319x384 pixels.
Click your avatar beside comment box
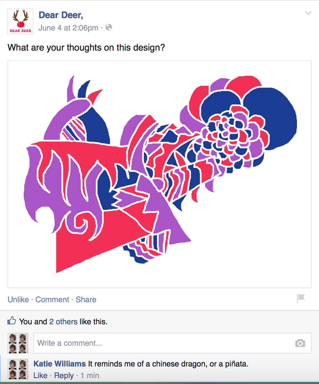[x=18, y=343]
